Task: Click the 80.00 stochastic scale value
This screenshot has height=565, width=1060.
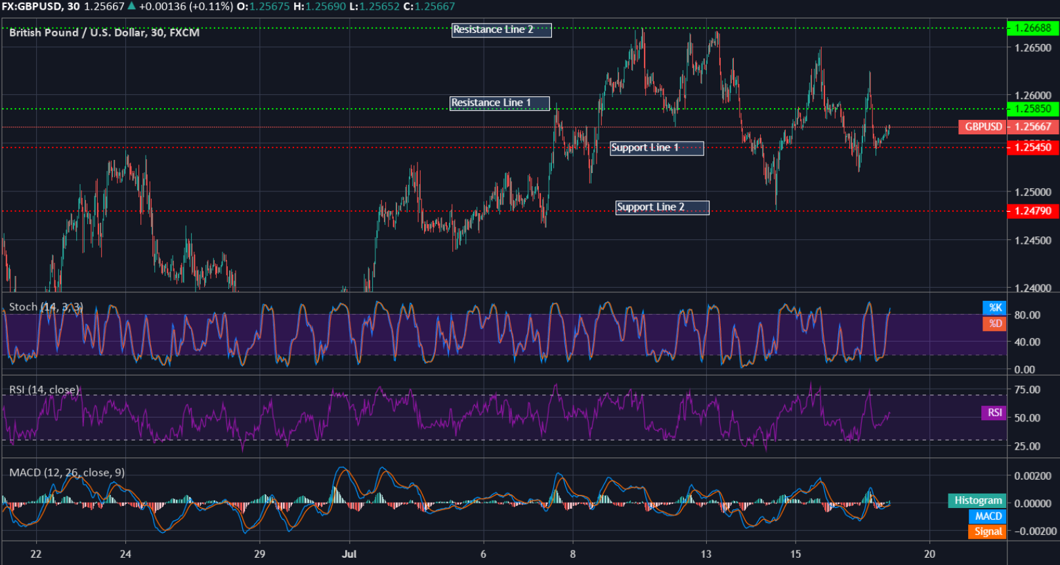Action: click(1027, 315)
